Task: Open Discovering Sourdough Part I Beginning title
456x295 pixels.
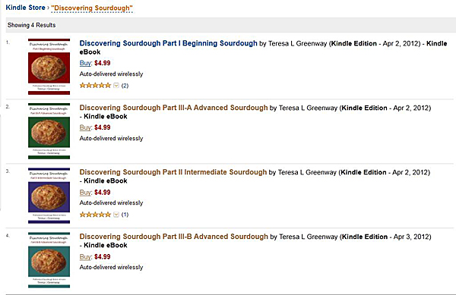Action: tap(169, 43)
